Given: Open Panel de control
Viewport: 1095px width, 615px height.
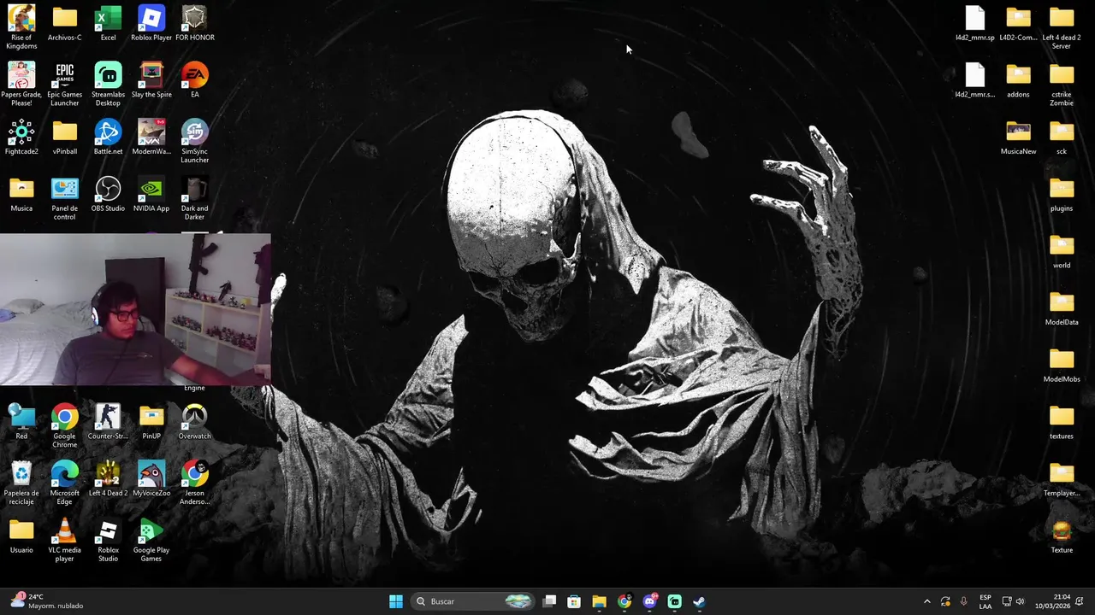Looking at the screenshot, I should coord(64,198).
